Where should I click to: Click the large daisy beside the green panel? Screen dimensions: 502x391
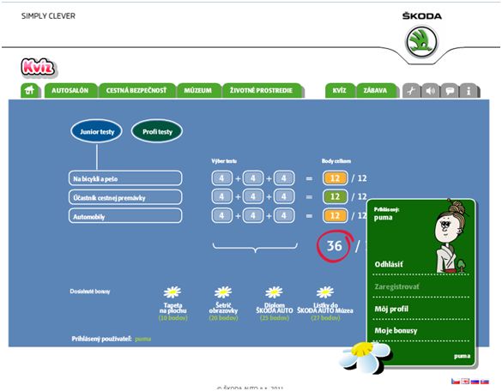[365, 358]
